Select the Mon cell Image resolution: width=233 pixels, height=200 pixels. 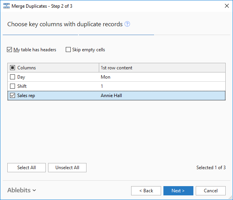click(105, 77)
